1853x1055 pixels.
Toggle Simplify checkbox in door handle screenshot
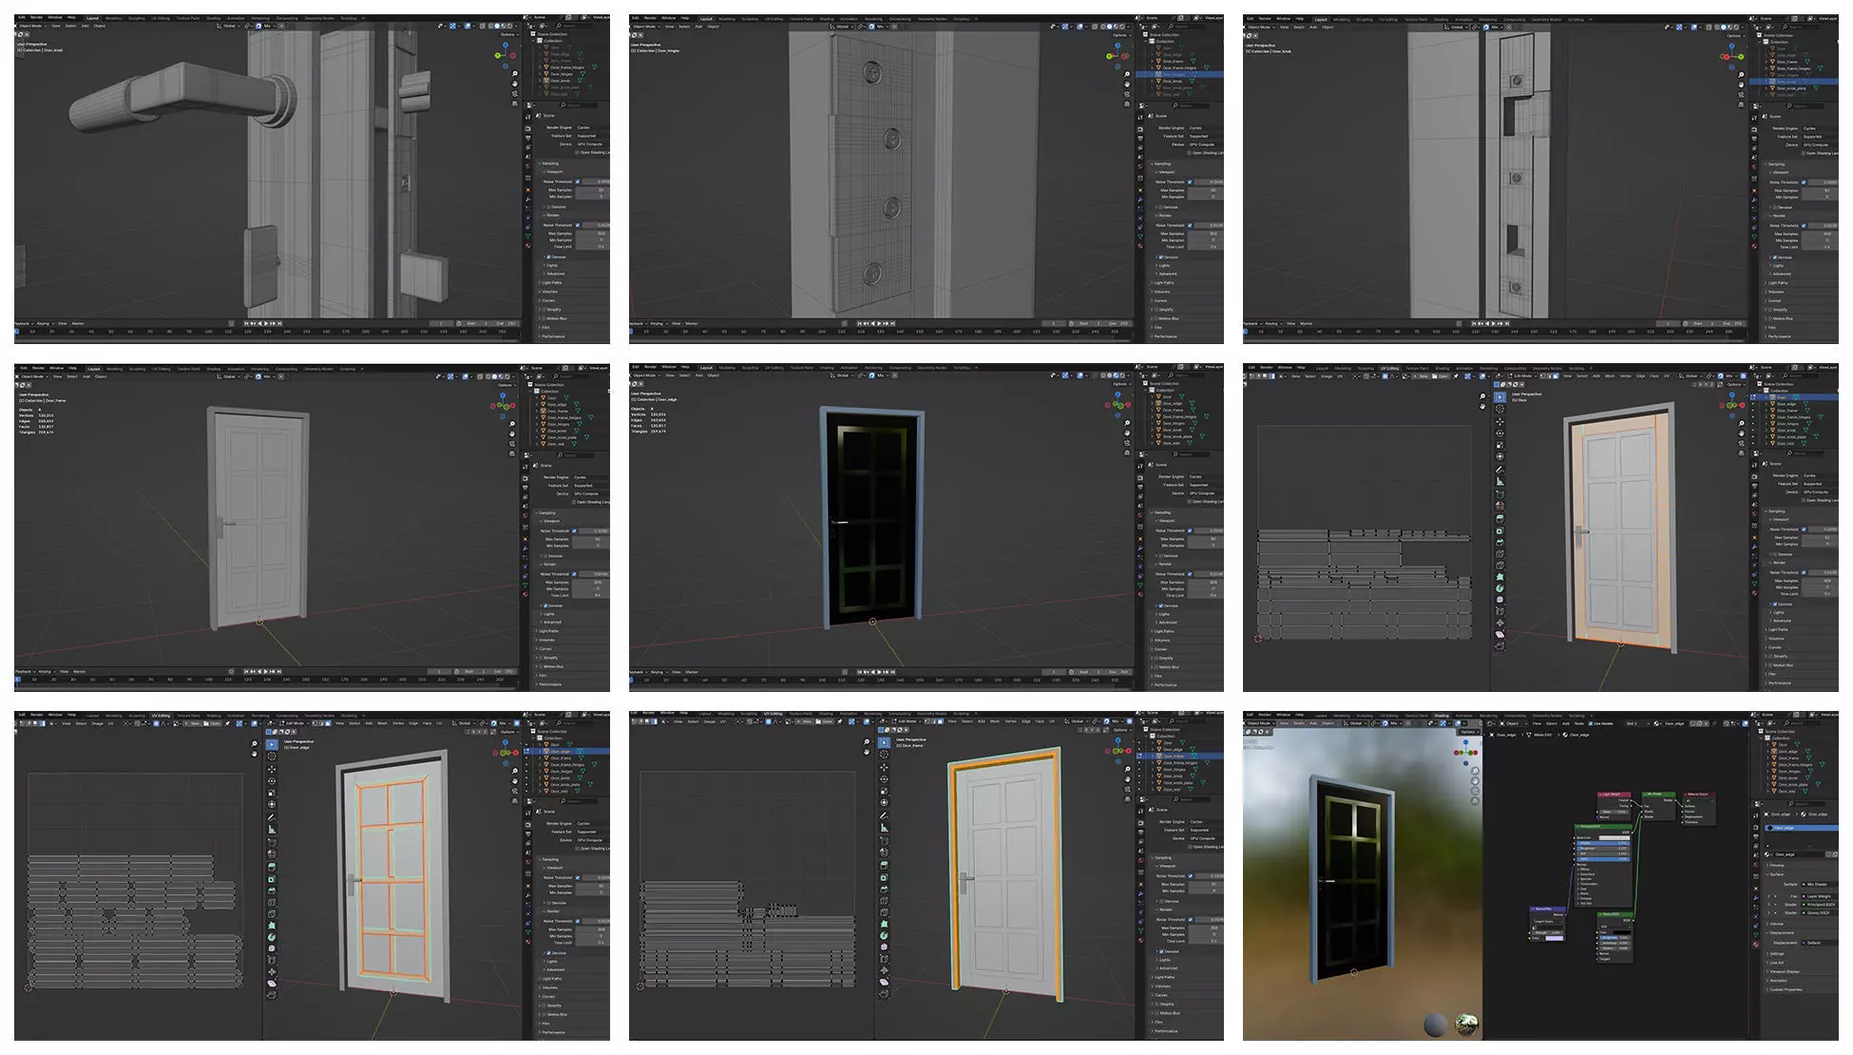[544, 310]
